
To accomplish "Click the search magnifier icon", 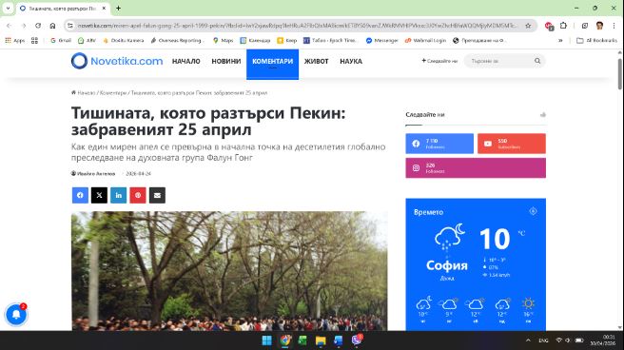I will pyautogui.click(x=537, y=61).
